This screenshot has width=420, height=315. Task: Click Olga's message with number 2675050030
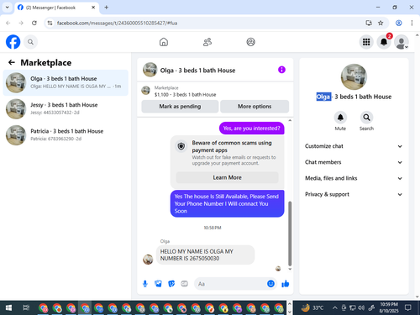[x=205, y=255]
